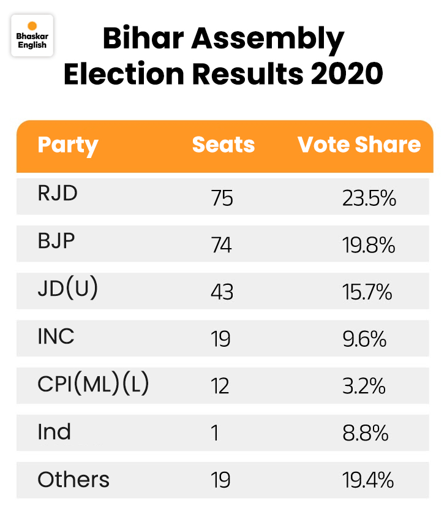
Task: Click the 23.5% vote share value
Action: point(369,198)
